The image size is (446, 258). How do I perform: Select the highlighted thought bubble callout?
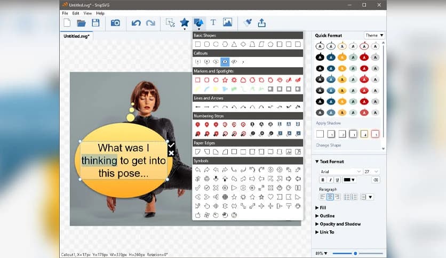click(x=225, y=62)
